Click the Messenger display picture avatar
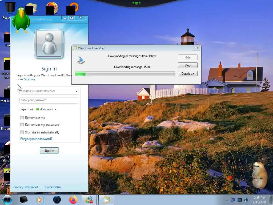The image size is (273, 205). 49,44
